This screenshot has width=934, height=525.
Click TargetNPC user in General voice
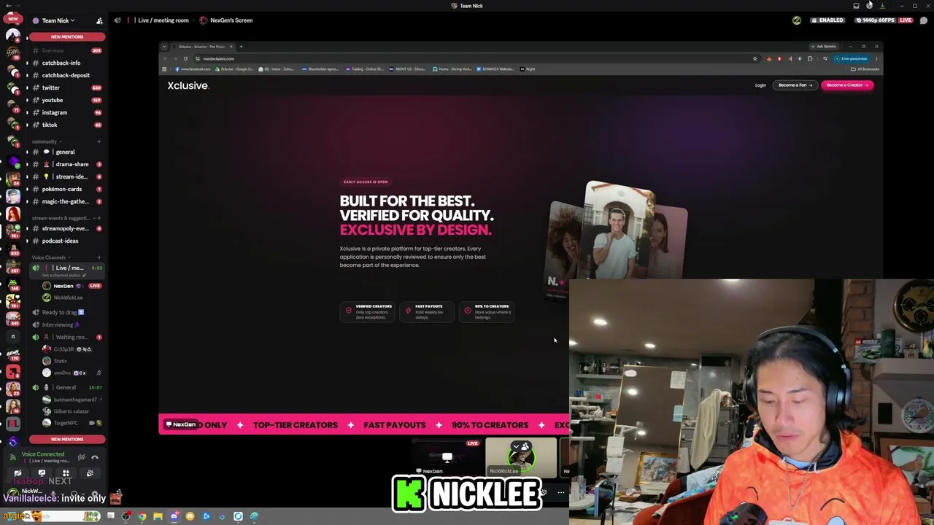(x=72, y=423)
